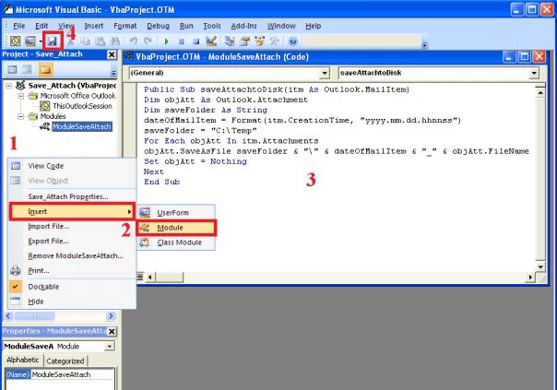The width and height of the screenshot is (557, 390).
Task: Select ModuleSaveAttach in the project tree
Action: pyautogui.click(x=82, y=126)
